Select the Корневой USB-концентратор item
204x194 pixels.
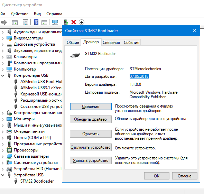(x=41, y=94)
